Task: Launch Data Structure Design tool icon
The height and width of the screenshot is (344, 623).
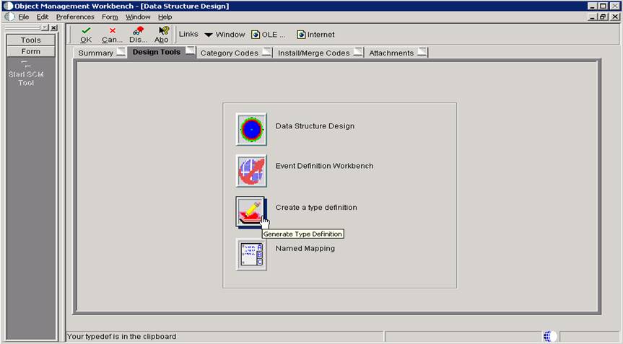Action: coord(251,129)
